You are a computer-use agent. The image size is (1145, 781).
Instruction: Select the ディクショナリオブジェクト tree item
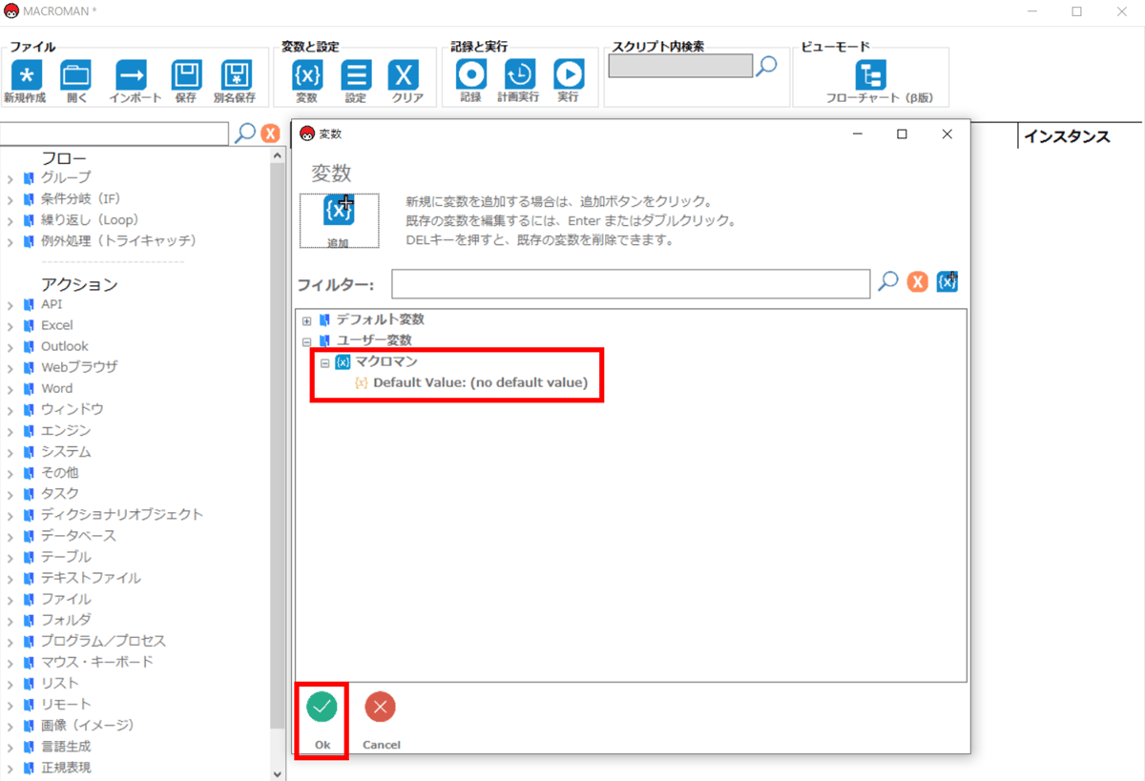pyautogui.click(x=122, y=514)
